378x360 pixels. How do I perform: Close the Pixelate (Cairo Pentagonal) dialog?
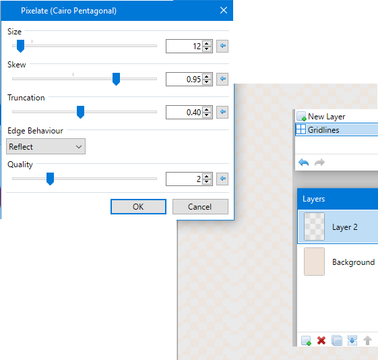pyautogui.click(x=224, y=10)
